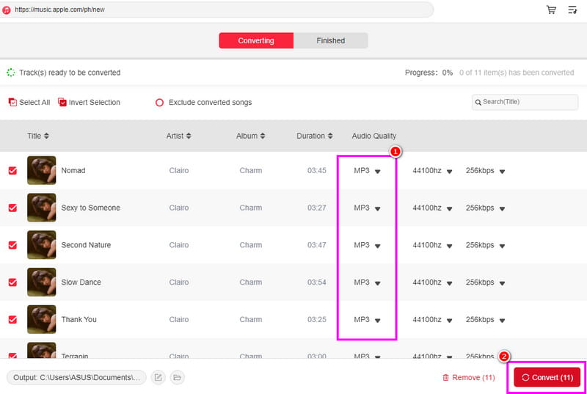The height and width of the screenshot is (394, 587).
Task: Click the Nomad track title
Action: (x=73, y=171)
